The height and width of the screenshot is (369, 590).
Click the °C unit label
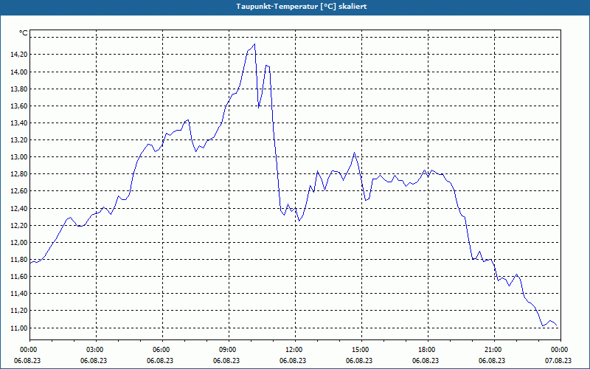(x=24, y=33)
